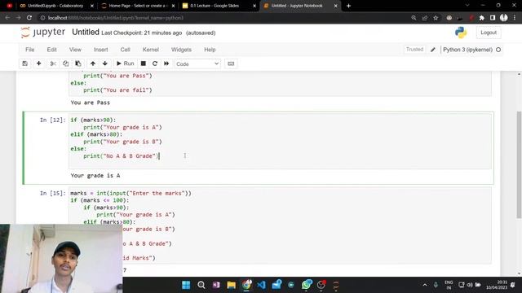Open File Explorer from the taskbar
522x293 pixels.
[x=231, y=285]
